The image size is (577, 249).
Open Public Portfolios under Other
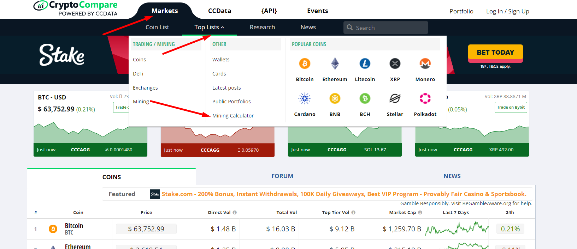click(x=231, y=102)
